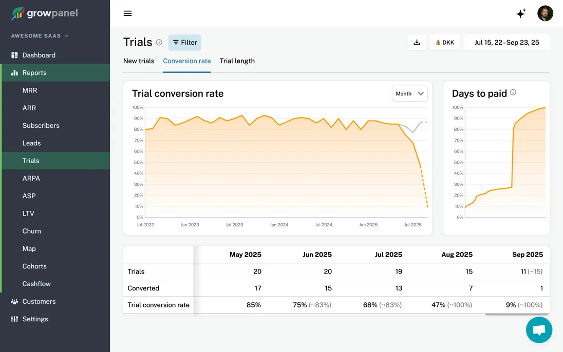Viewport: 563px width, 352px height.
Task: Click the DKK currency selector
Action: [x=445, y=42]
